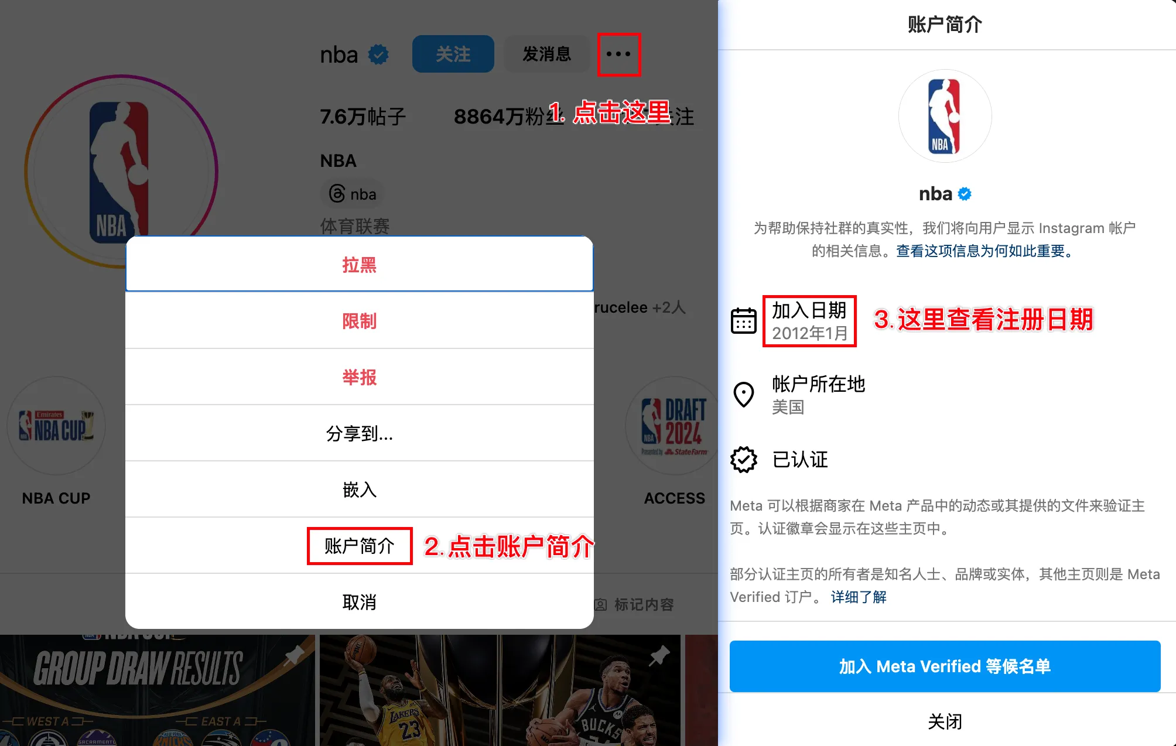The width and height of the screenshot is (1176, 746).
Task: Select 举报 in the options menu
Action: coord(360,377)
